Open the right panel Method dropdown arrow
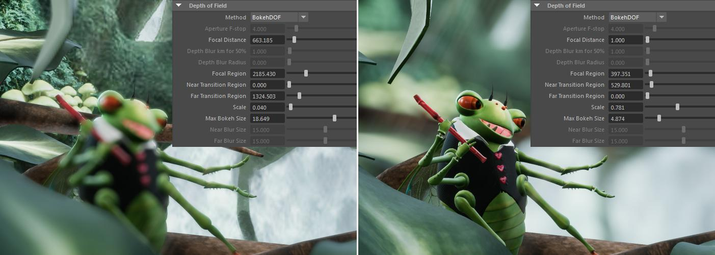This screenshot has width=715, height=255. (x=661, y=17)
